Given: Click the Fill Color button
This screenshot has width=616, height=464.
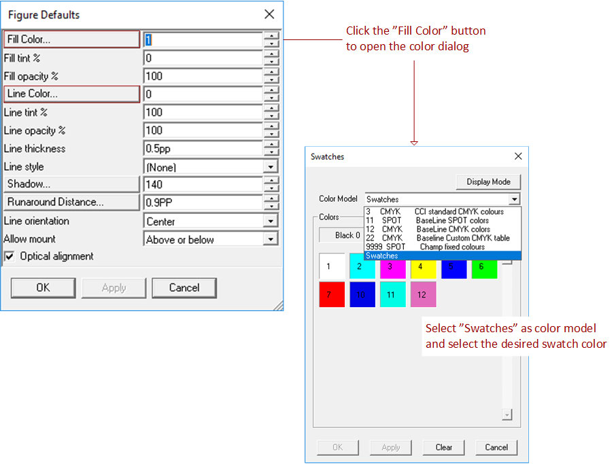Looking at the screenshot, I should [x=71, y=39].
